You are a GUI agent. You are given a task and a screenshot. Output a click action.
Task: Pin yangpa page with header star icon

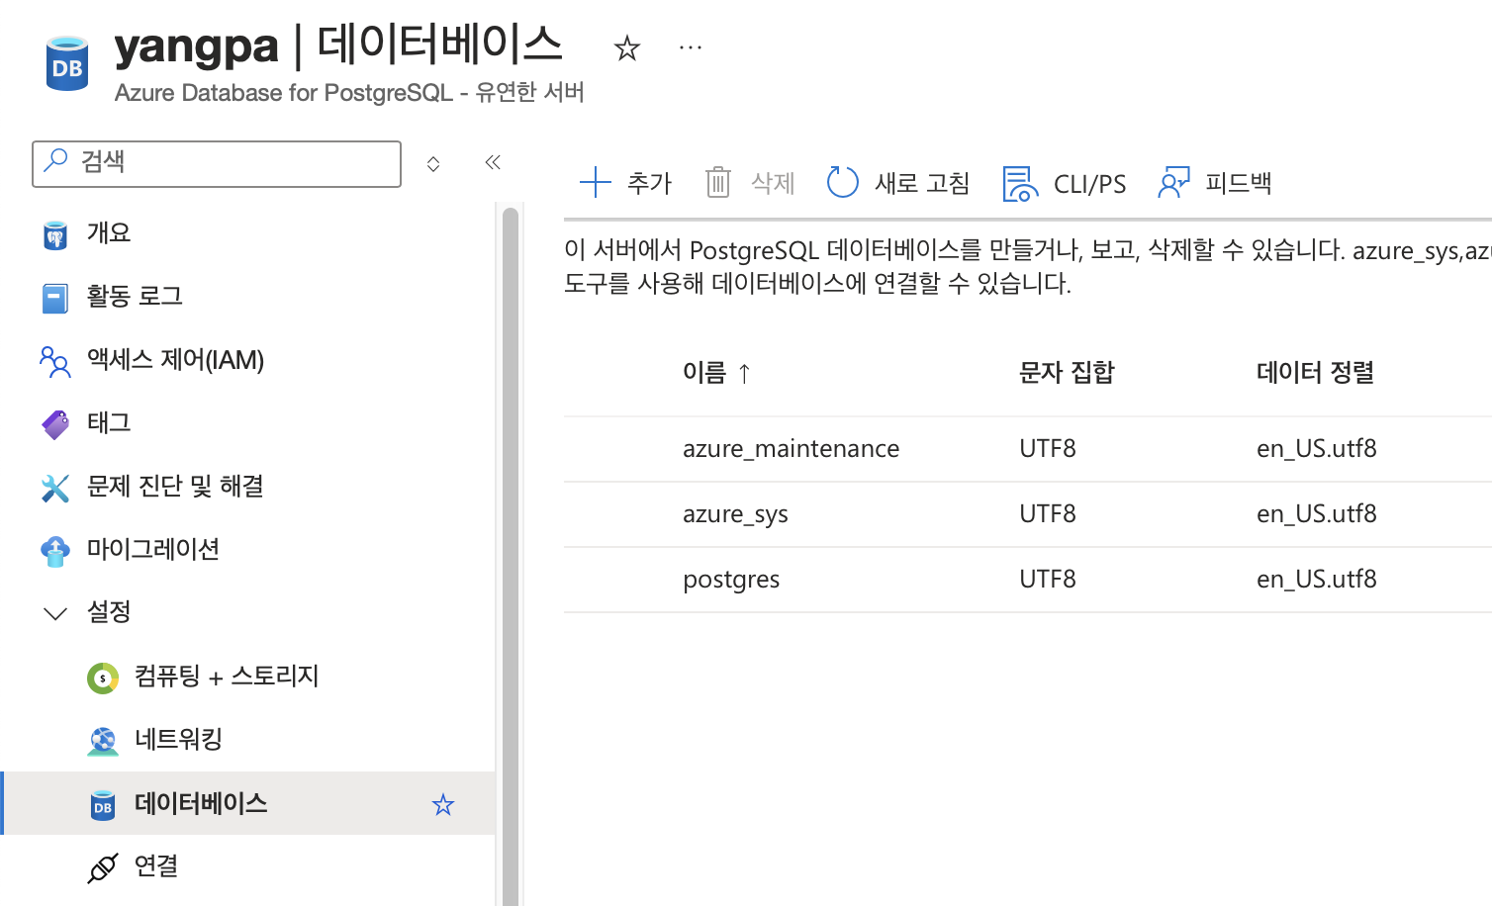[x=627, y=47]
